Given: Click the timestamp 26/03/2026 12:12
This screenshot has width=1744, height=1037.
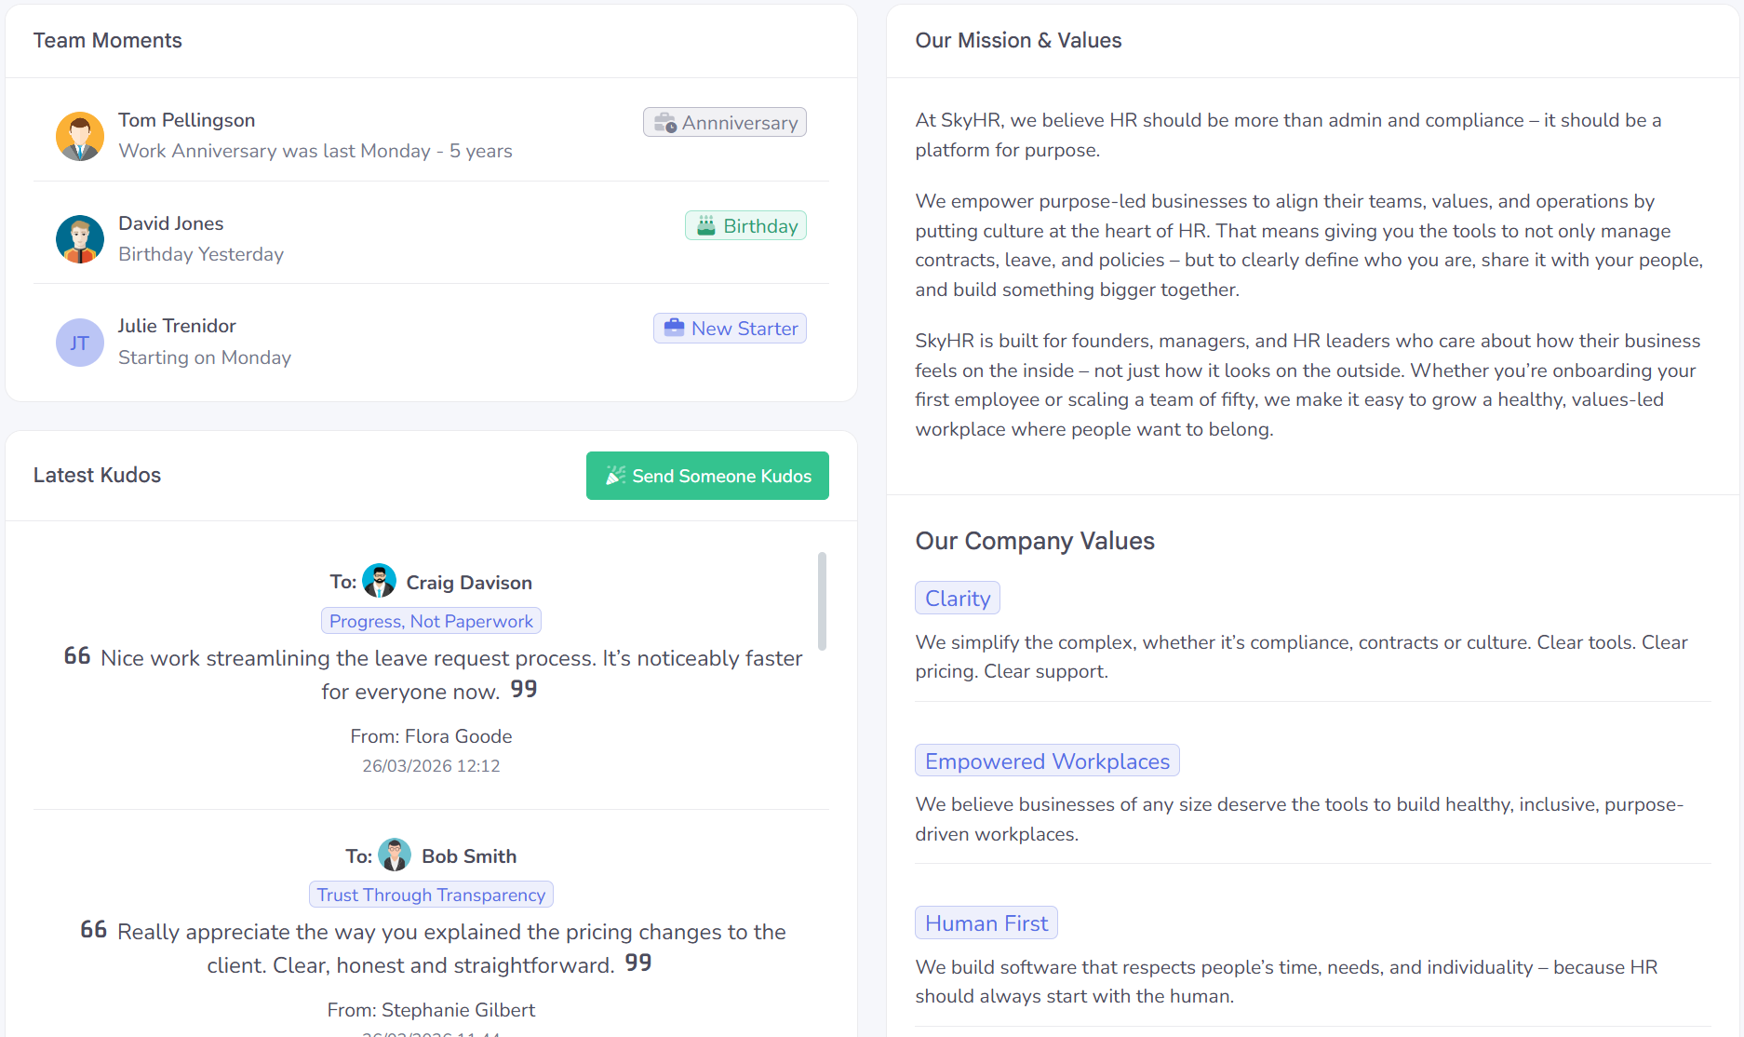Looking at the screenshot, I should coord(431,766).
